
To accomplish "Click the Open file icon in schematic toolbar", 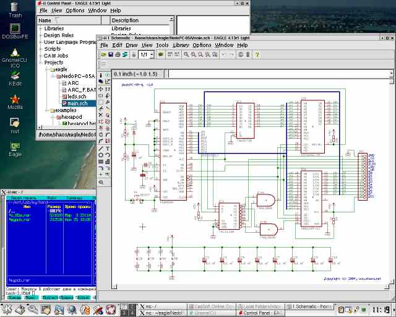I will pyautogui.click(x=103, y=54).
